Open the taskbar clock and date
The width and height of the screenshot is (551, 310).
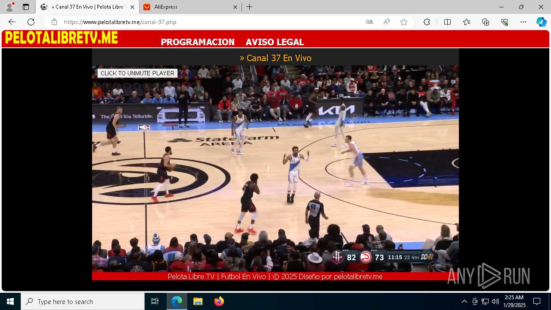coord(514,301)
